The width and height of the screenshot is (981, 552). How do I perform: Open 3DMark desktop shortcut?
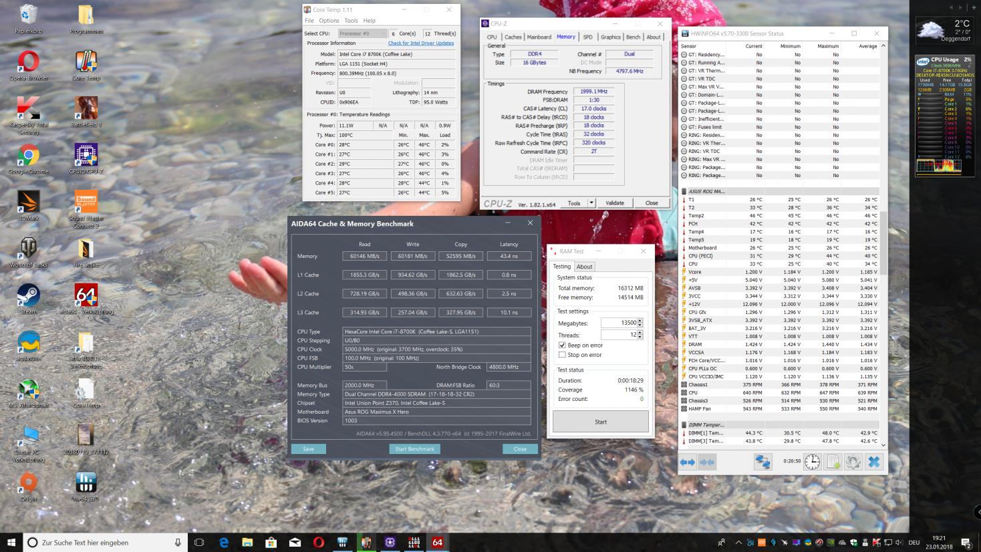28,206
